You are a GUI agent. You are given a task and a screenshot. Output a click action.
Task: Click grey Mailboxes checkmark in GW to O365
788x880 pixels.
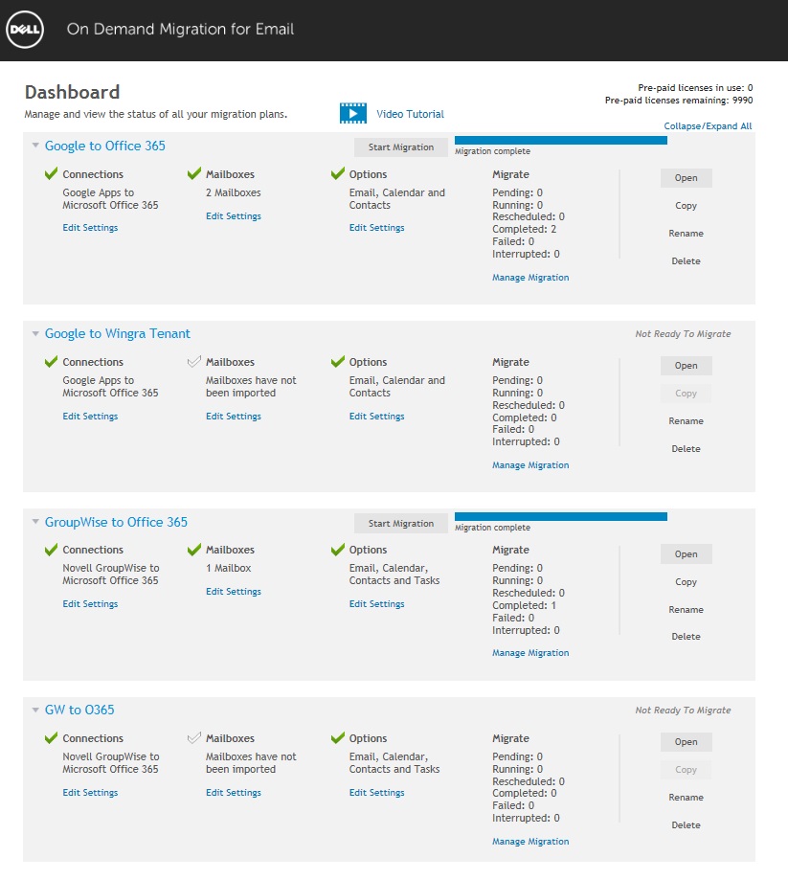(194, 737)
